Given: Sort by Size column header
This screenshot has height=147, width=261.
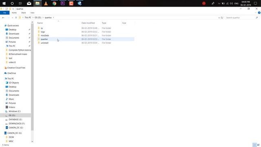Looking at the screenshot, I should click(124, 23).
